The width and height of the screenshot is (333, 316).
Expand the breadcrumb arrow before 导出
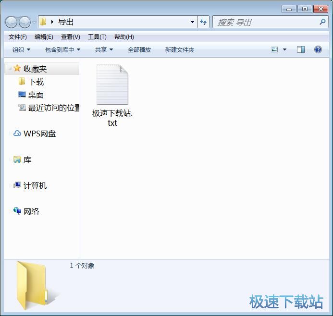pos(52,22)
